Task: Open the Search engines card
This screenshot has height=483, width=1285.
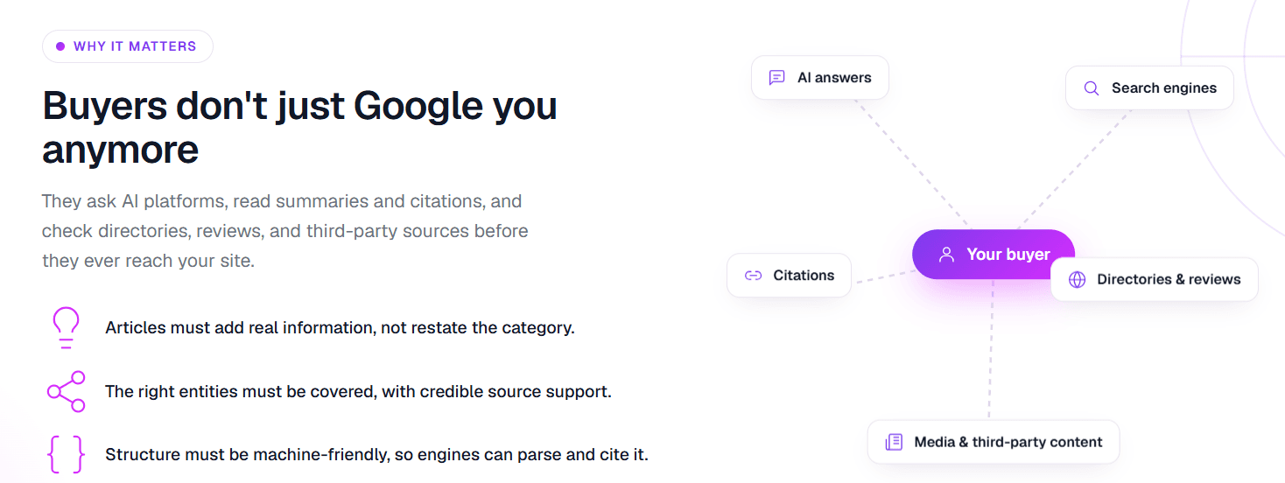Action: coord(1149,88)
